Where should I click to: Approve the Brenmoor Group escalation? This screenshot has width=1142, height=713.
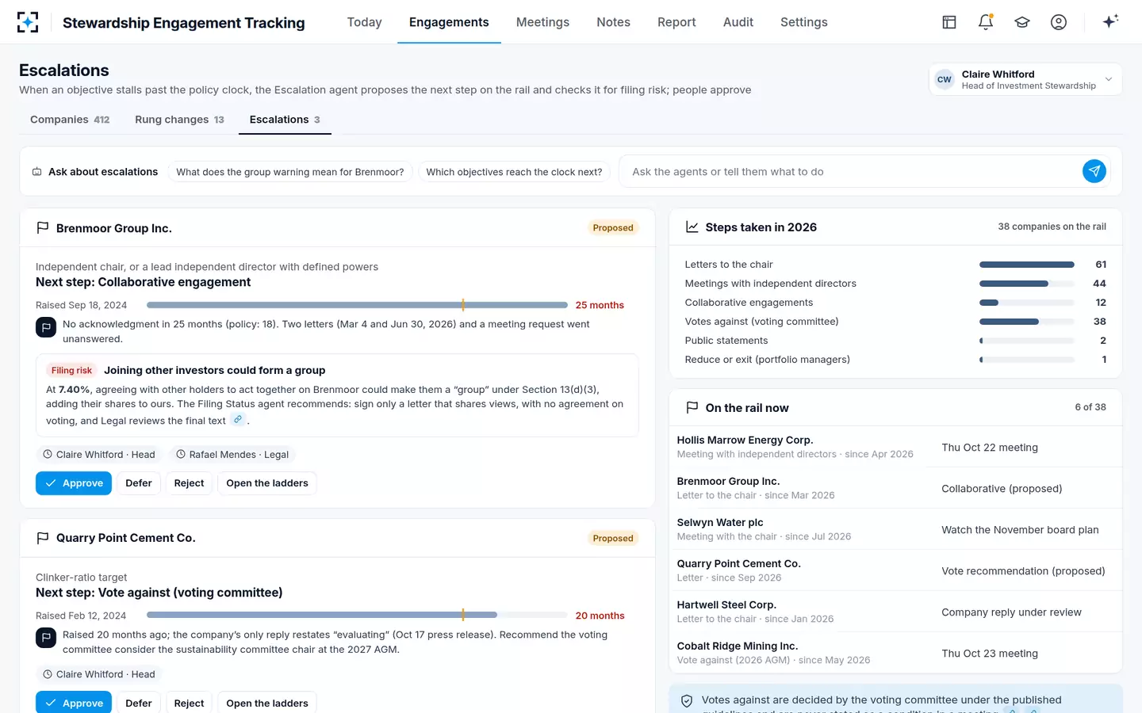click(74, 483)
